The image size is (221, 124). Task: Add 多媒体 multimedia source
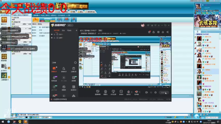121,93
